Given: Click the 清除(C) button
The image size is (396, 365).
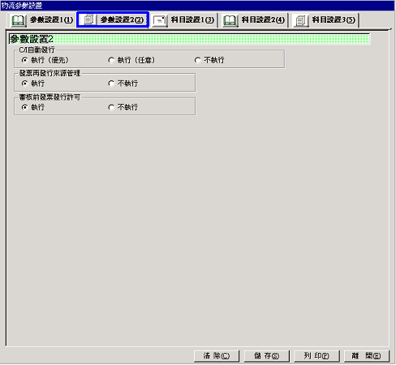Looking at the screenshot, I should tap(217, 356).
